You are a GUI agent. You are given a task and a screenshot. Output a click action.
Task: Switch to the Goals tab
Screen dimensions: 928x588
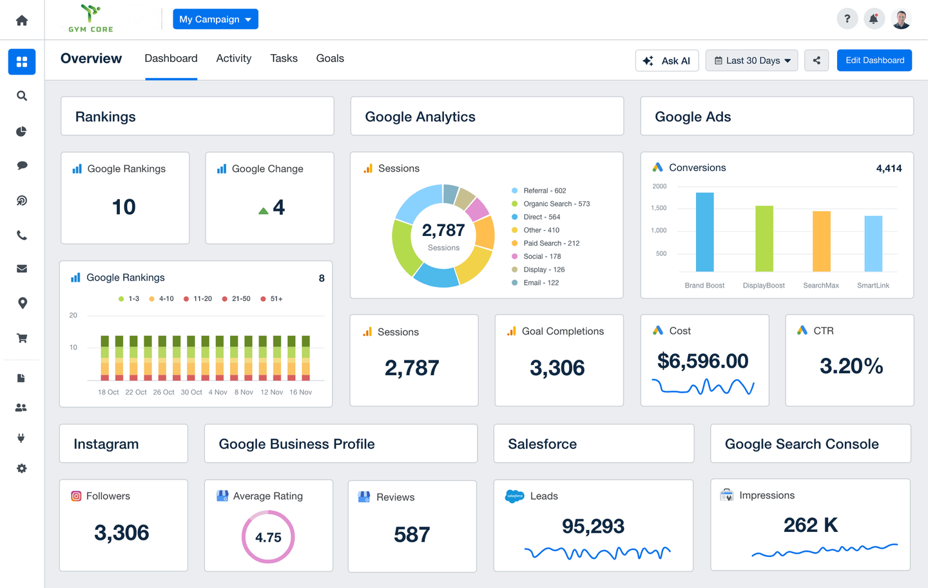[x=330, y=59]
